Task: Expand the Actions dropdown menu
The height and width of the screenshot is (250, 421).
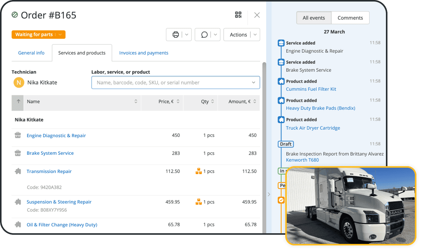Action: tap(242, 34)
